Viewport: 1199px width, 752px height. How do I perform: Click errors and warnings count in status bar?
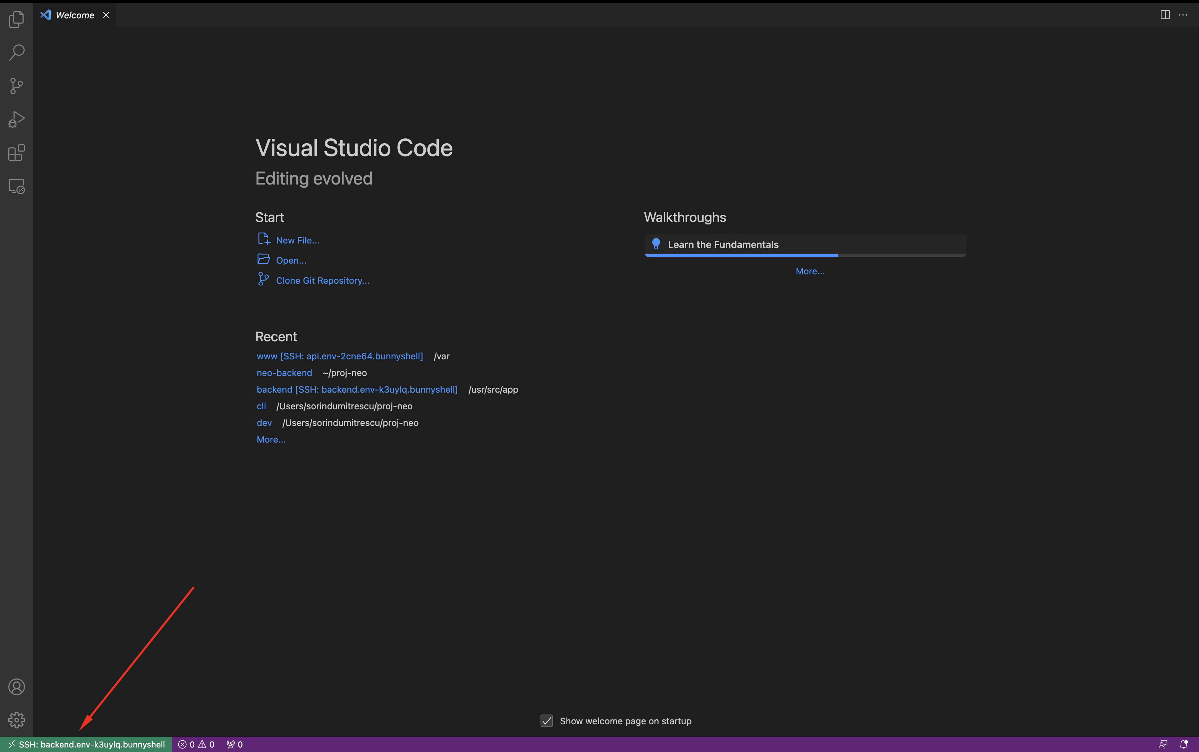click(x=196, y=744)
